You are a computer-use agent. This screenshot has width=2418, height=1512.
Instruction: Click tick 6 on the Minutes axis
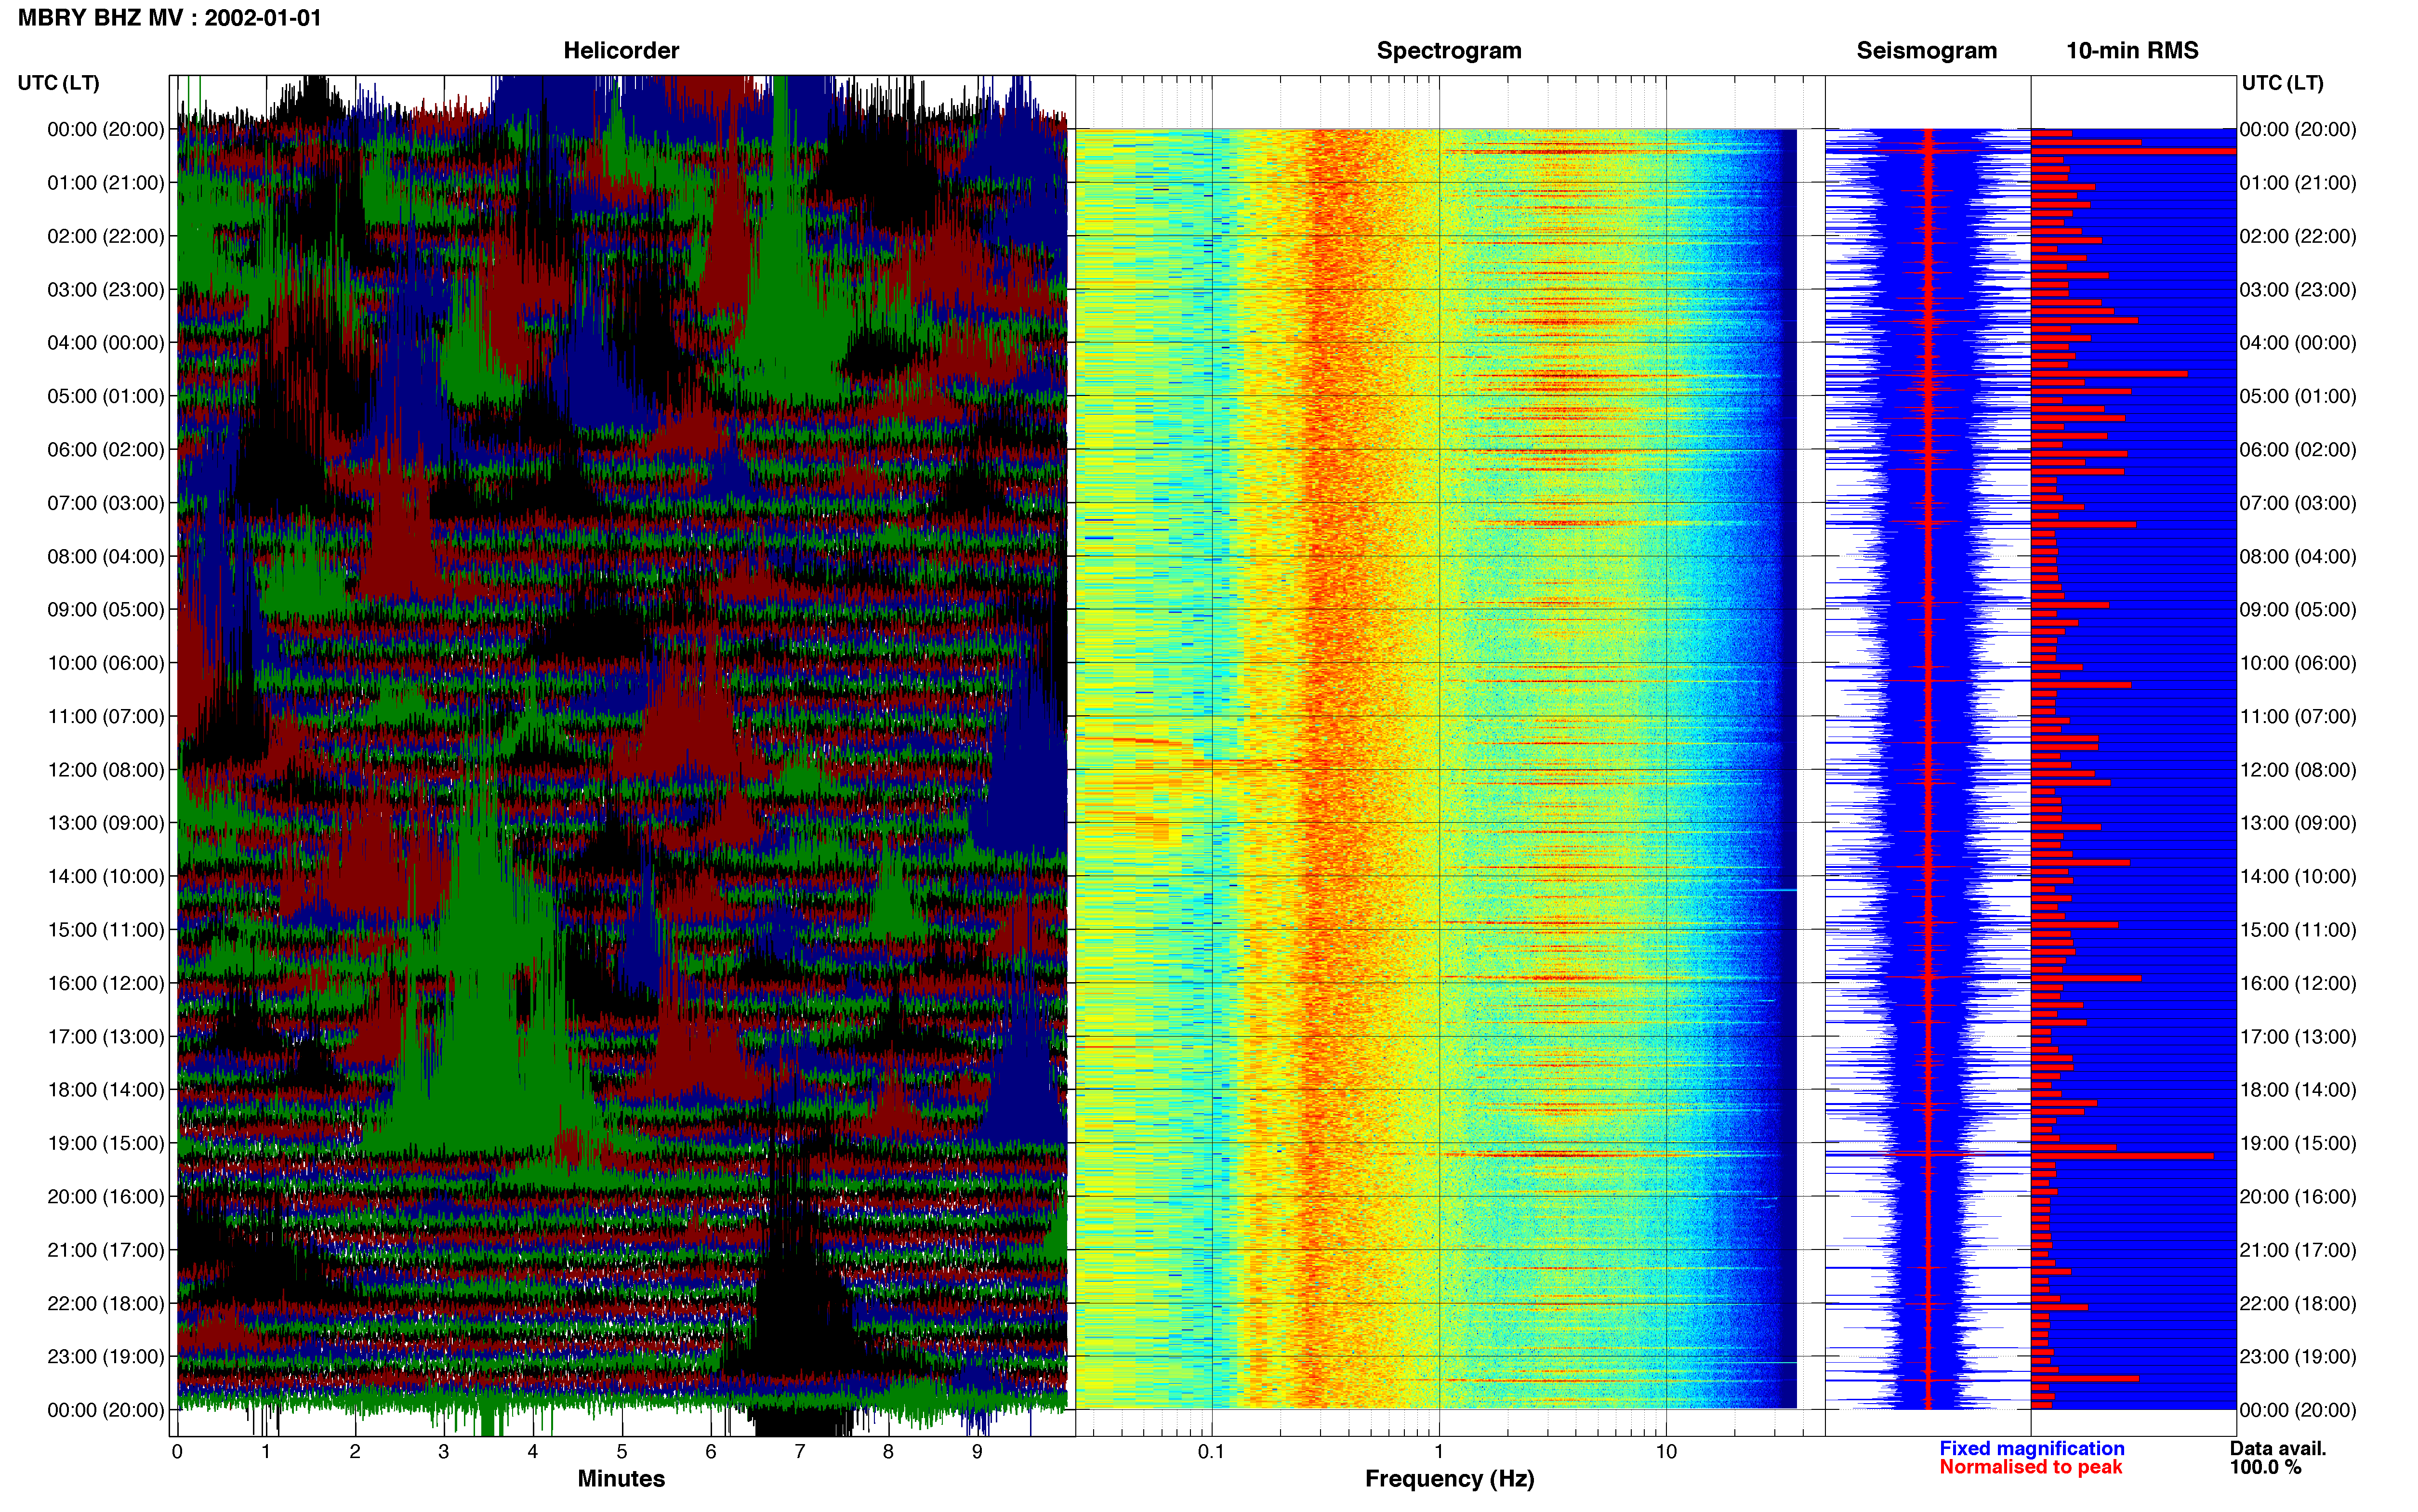click(x=711, y=1452)
